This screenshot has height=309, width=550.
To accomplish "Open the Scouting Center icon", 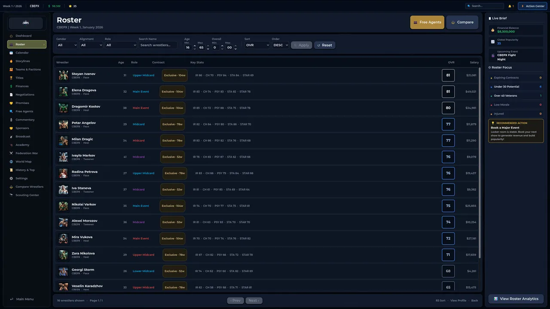I will (x=11, y=195).
